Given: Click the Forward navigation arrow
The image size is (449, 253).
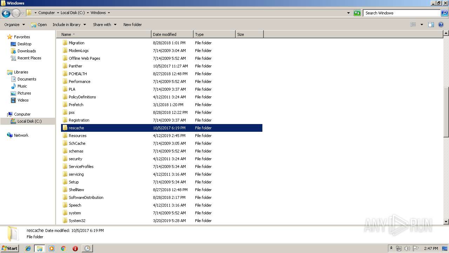Looking at the screenshot, I should pos(16,13).
